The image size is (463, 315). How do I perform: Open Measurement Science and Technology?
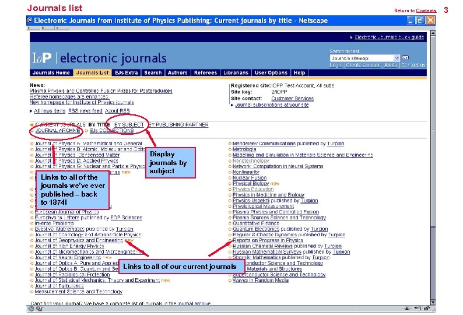pyautogui.click(x=79, y=292)
